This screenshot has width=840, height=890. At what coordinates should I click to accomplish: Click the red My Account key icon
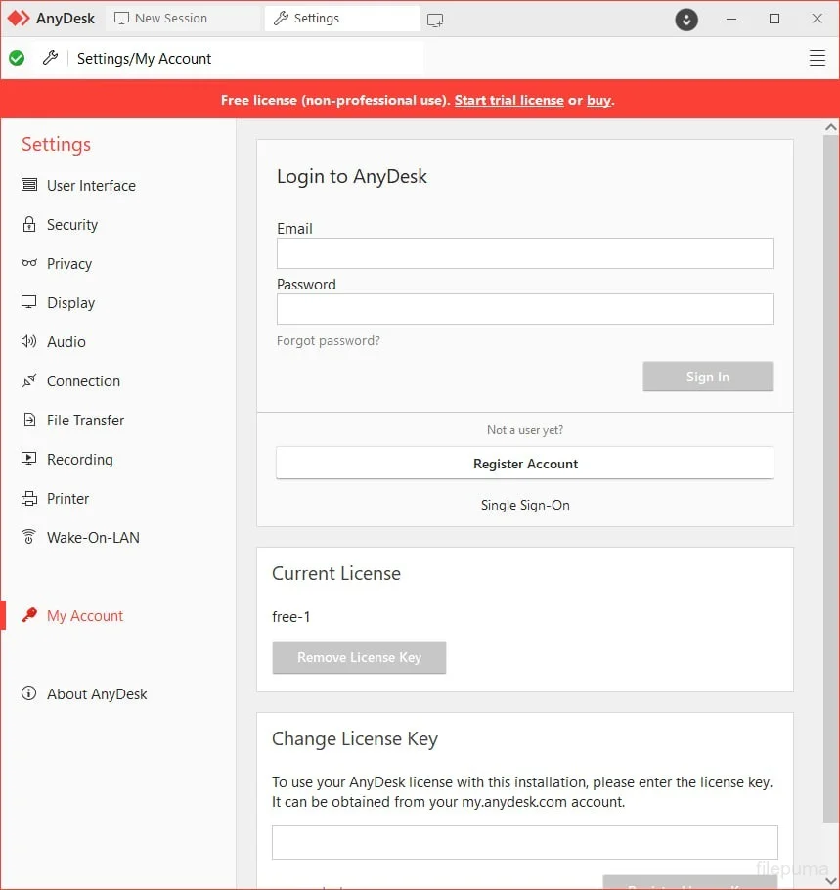pos(29,615)
